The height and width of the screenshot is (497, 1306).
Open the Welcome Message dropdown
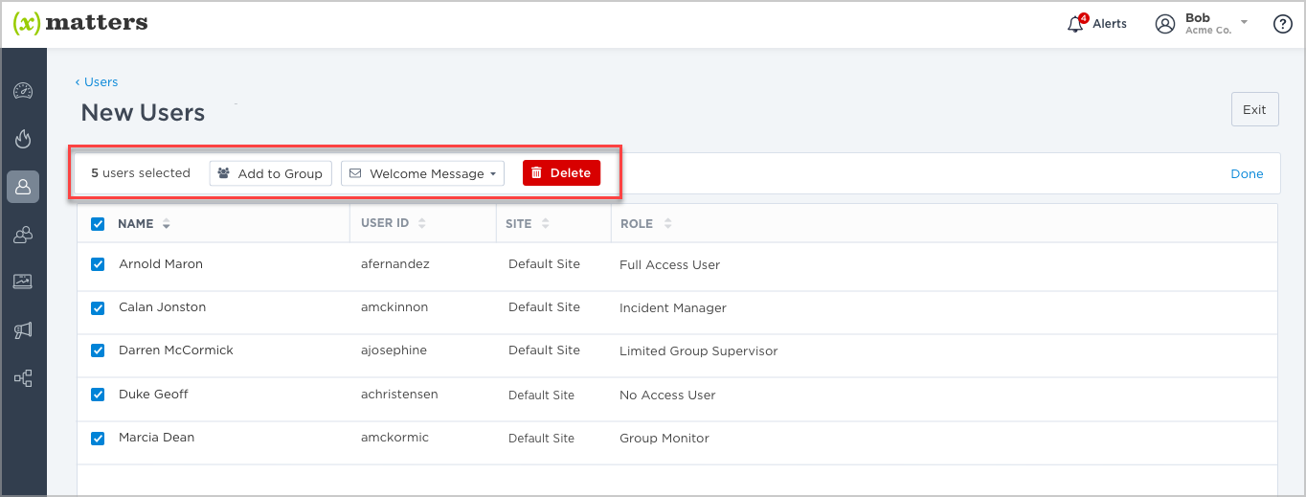pyautogui.click(x=422, y=173)
